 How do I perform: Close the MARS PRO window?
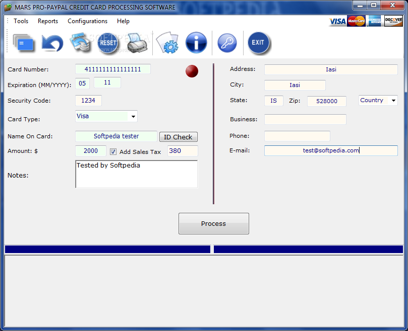click(x=393, y=5)
